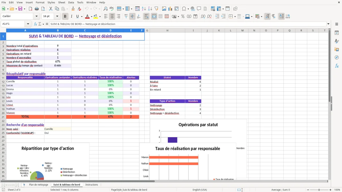Image resolution: width=342 pixels, height=192 pixels.
Task: Switch to Plan de nettoyage sheet tab
Action: (x=38, y=185)
